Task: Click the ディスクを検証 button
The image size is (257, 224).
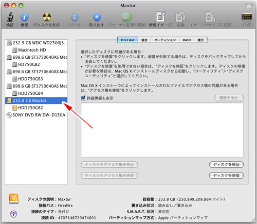Action: pos(226,164)
